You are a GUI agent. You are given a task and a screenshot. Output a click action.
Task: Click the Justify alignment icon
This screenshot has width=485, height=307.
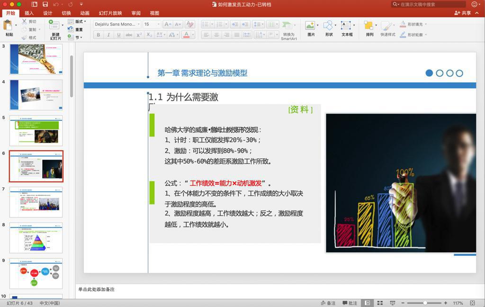(237, 35)
